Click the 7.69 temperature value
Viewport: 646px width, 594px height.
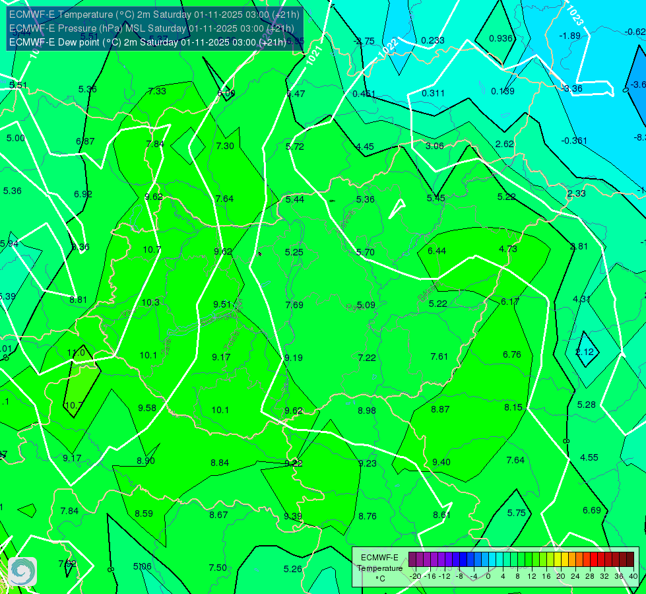(x=294, y=305)
